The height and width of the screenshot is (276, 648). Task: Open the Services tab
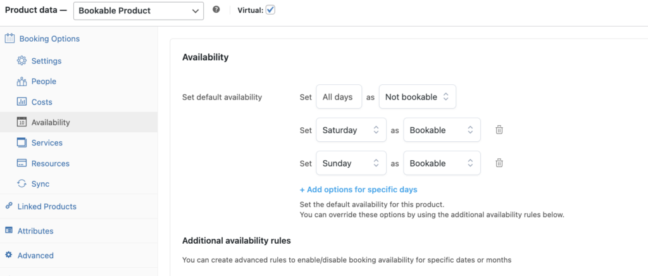47,143
